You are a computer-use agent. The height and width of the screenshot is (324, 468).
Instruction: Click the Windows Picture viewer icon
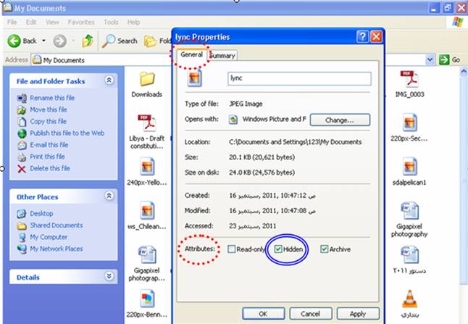[x=233, y=120]
